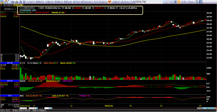This screenshot has width=217, height=112.
Task: Open the window list icon
Action: (9, 2)
